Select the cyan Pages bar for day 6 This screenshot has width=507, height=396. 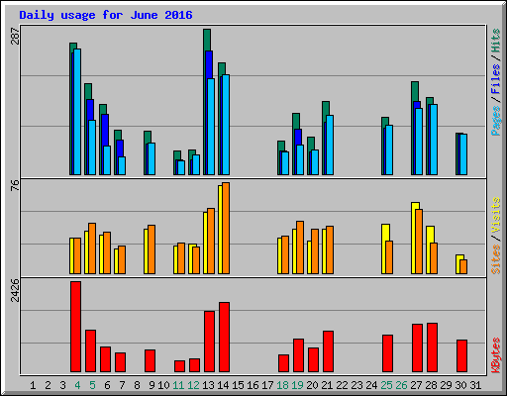107,160
